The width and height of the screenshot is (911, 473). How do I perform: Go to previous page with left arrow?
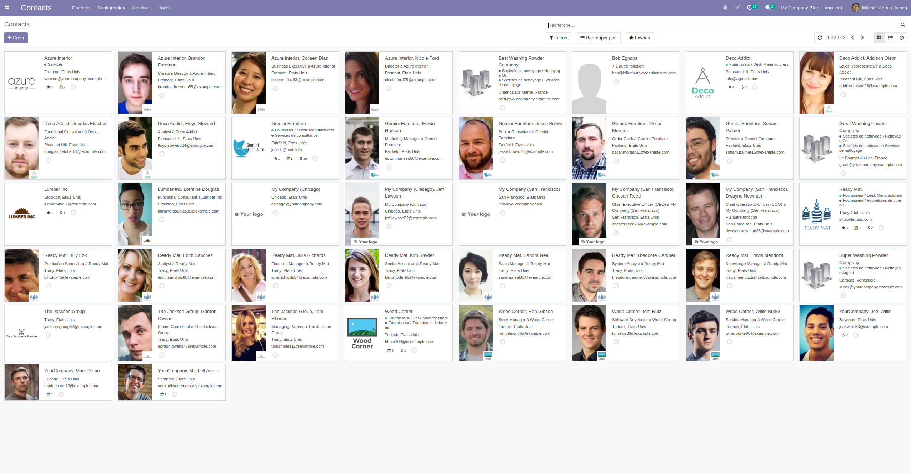pyautogui.click(x=852, y=38)
